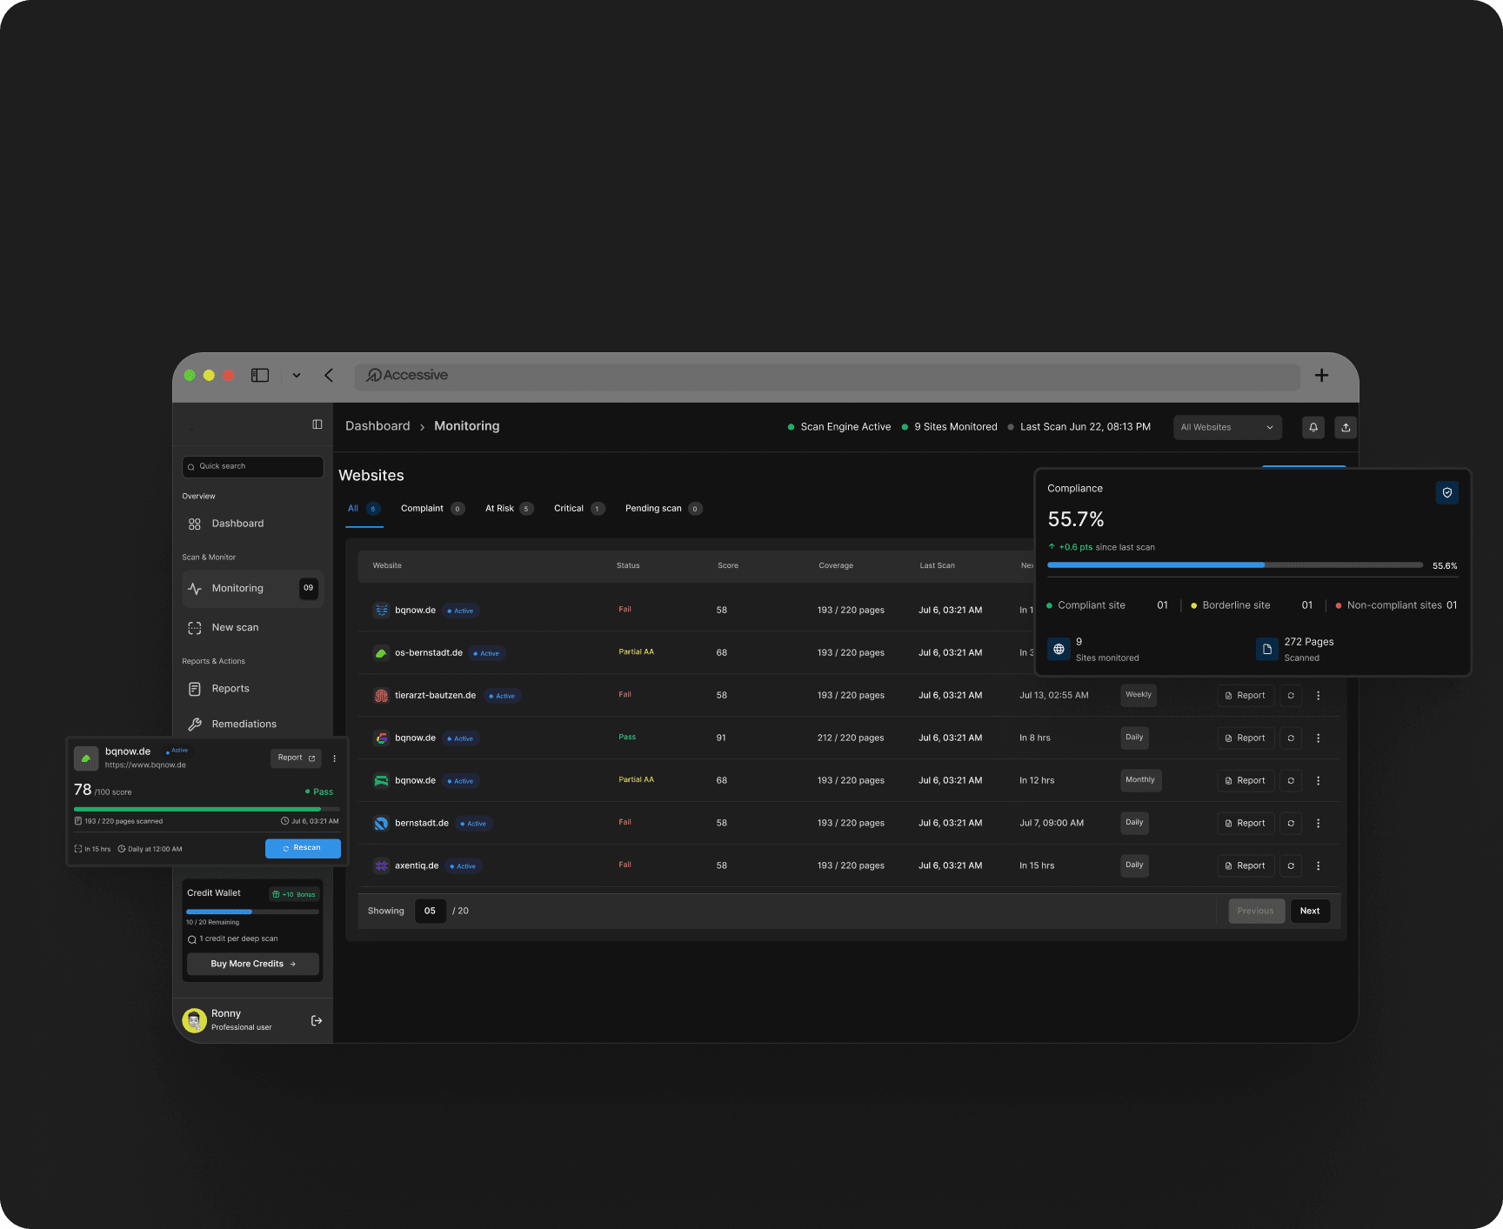Click the refresh icon in the Monthly row

tap(1291, 781)
